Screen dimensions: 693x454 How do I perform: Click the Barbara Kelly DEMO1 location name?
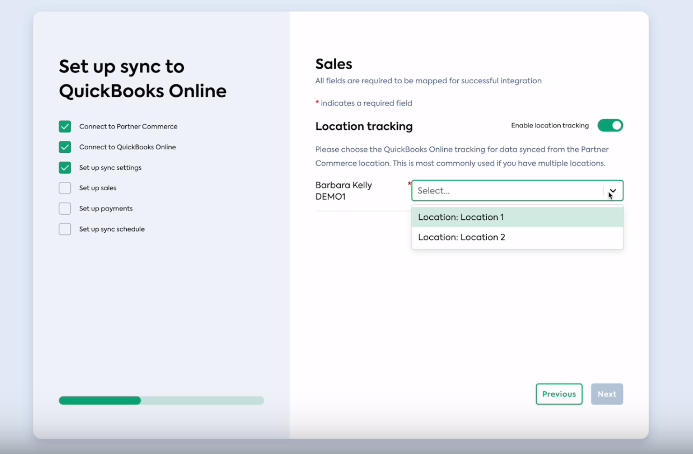344,191
